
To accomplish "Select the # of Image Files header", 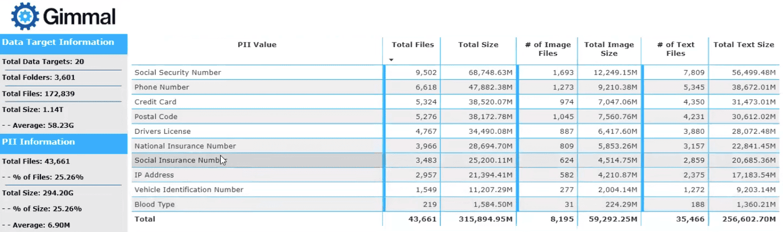I will [x=547, y=49].
